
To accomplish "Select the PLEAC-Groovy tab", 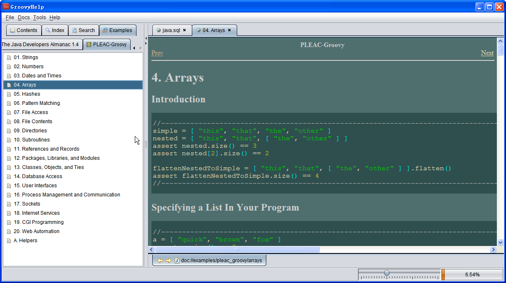I will click(107, 44).
